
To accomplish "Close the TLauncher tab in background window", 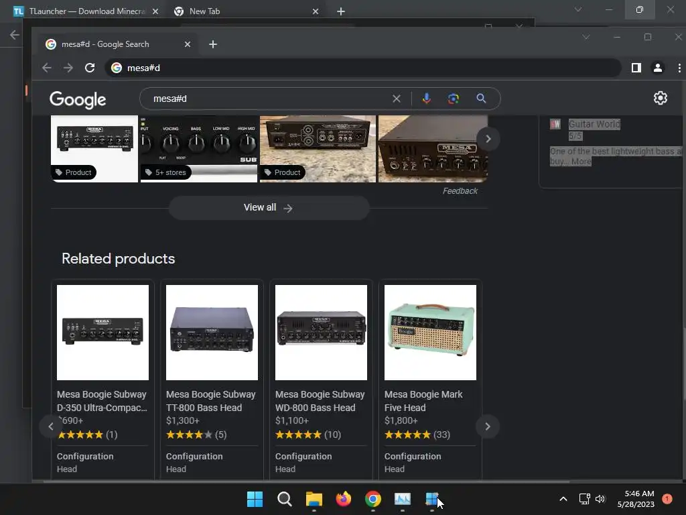I will pyautogui.click(x=155, y=11).
